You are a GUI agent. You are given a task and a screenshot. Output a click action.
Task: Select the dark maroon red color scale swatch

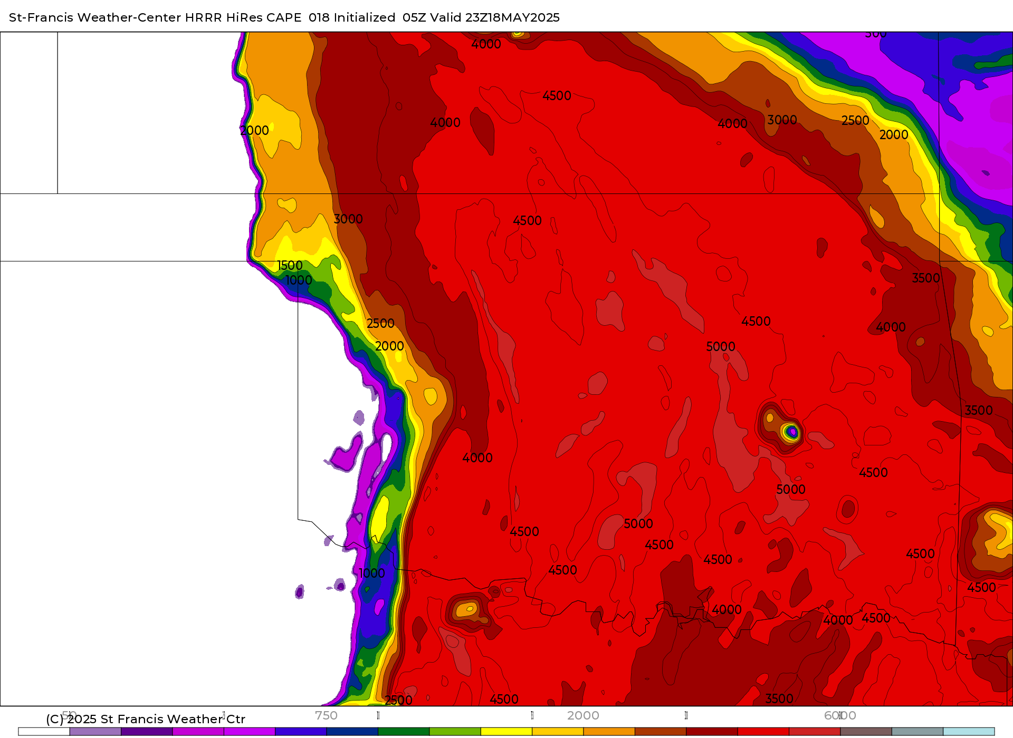coord(712,731)
